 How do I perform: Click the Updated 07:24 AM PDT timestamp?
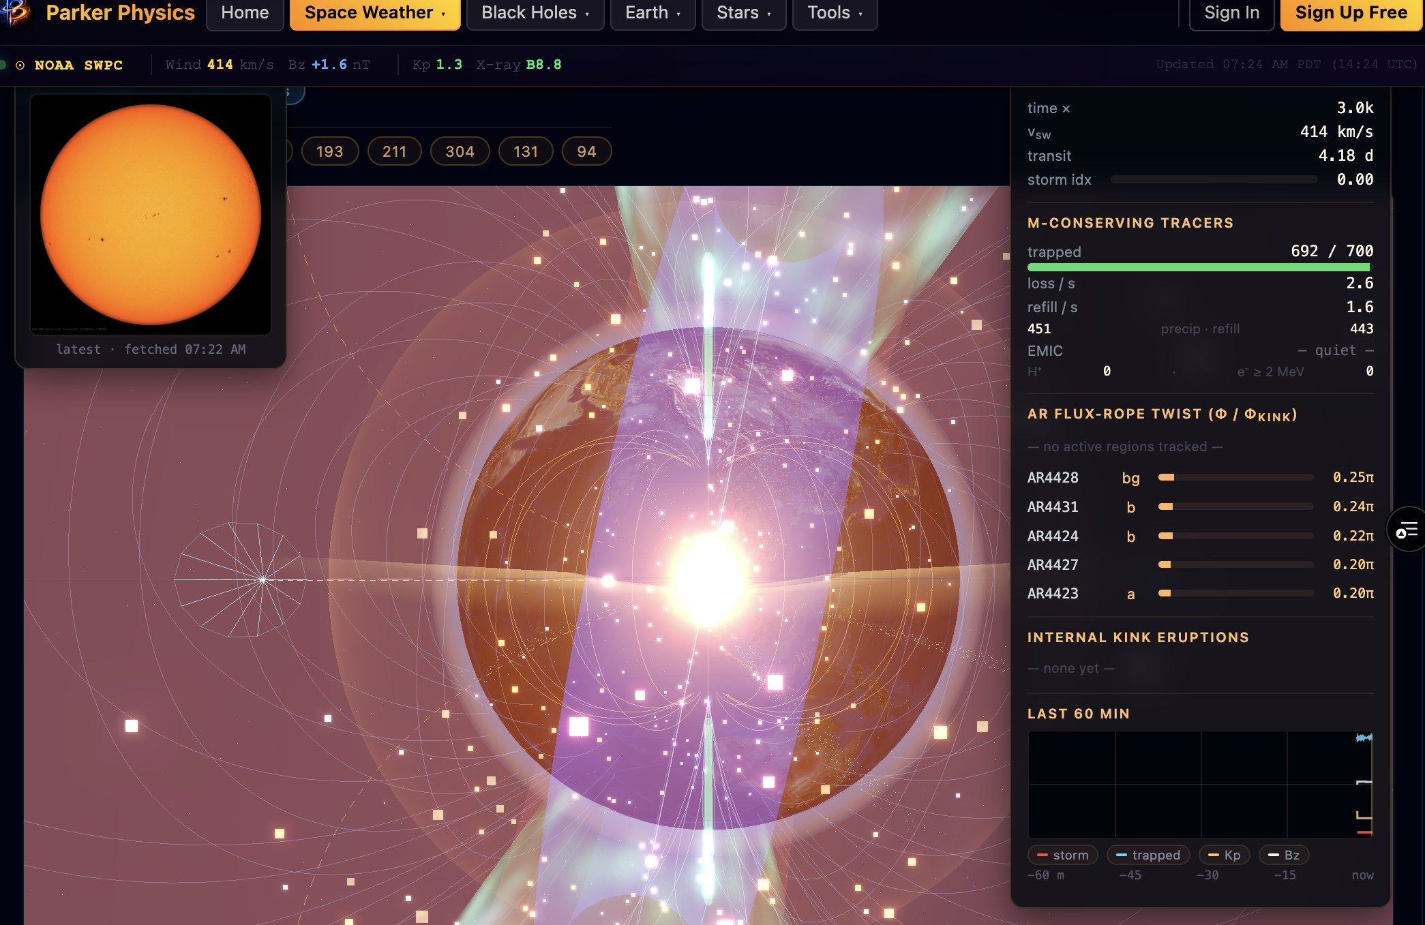click(1287, 65)
